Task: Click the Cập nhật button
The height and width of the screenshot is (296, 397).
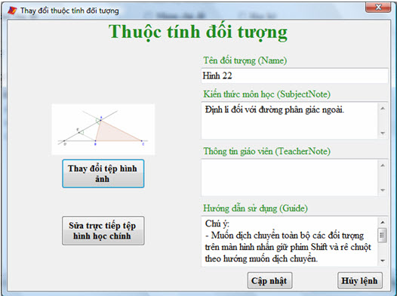Action: point(269,281)
